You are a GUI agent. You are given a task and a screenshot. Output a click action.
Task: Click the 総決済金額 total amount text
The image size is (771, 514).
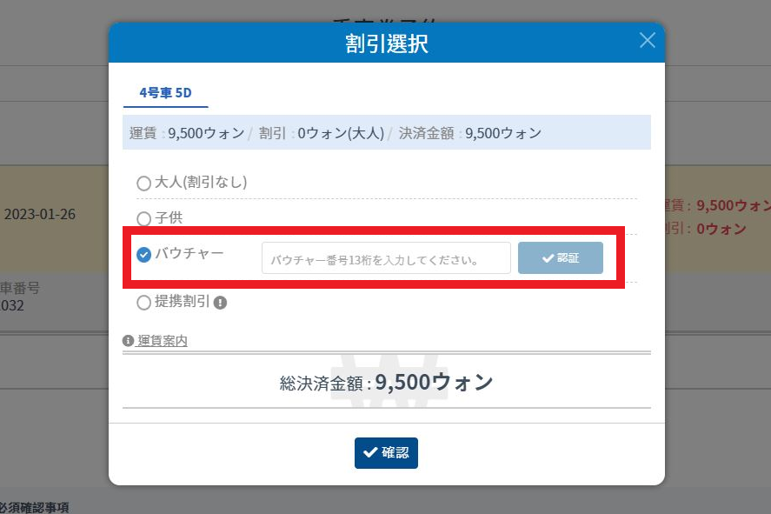[x=386, y=382]
